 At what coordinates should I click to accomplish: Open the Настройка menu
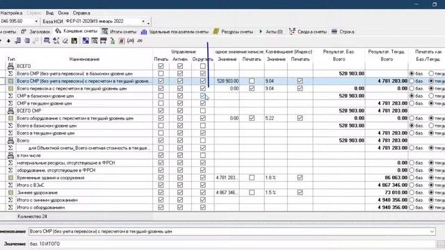click(x=11, y=13)
